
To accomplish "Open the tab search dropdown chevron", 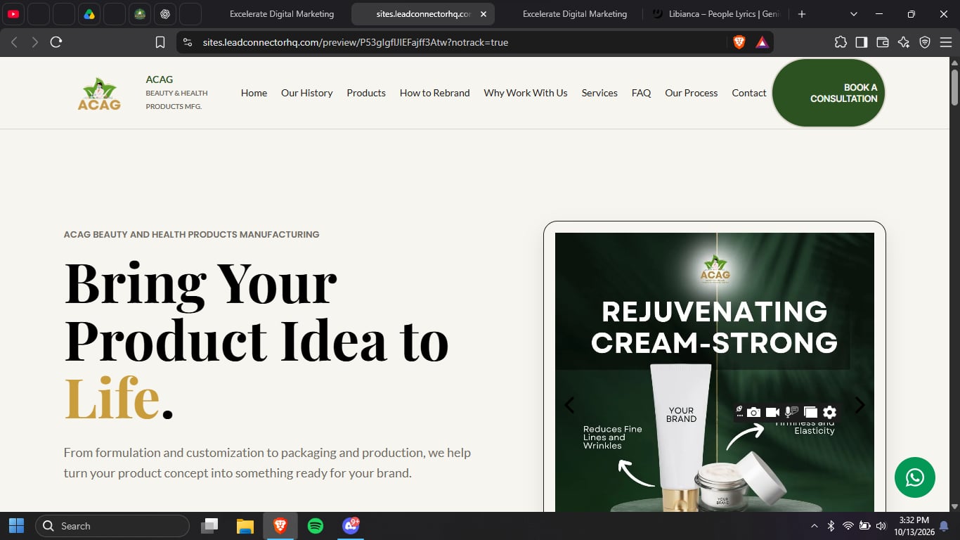I will (854, 14).
